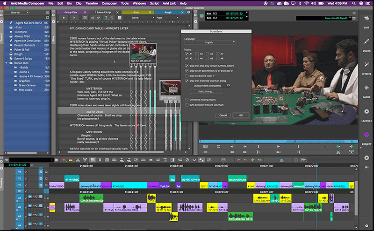
Task: Select the Green Screen bin
Action: pos(27,85)
